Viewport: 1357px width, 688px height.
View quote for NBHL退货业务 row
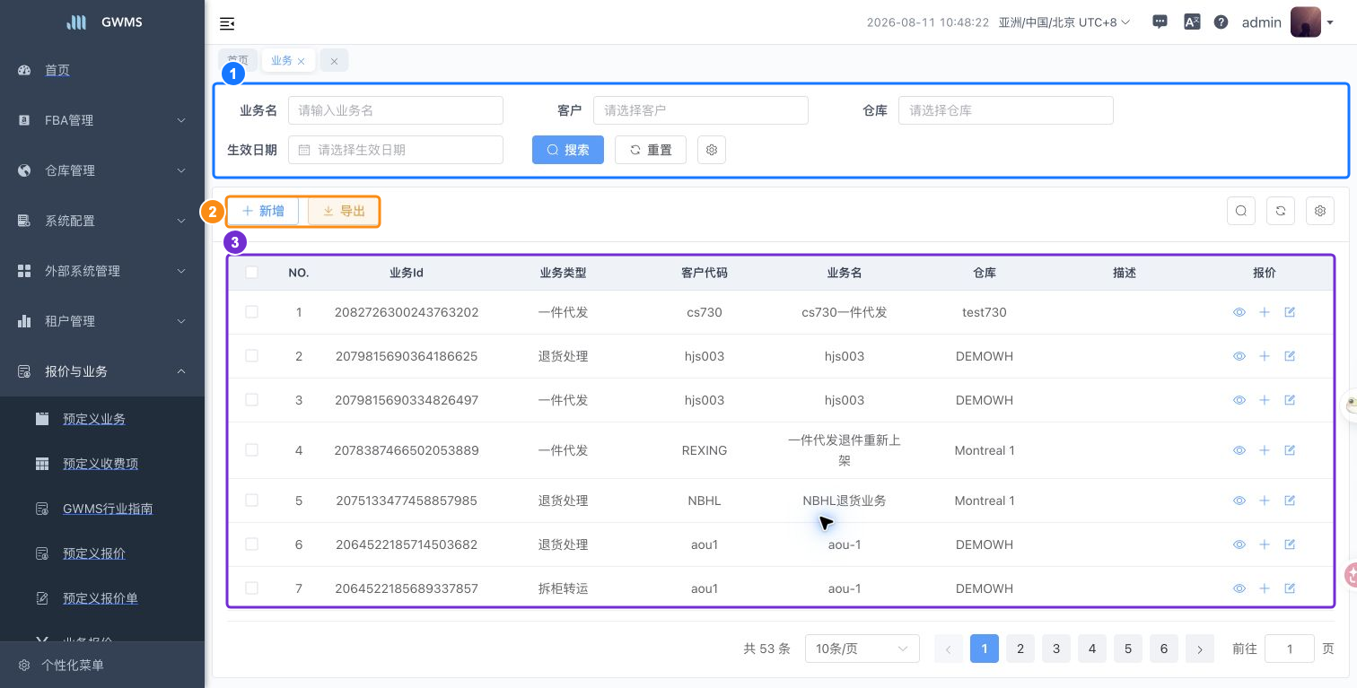[x=1239, y=501]
